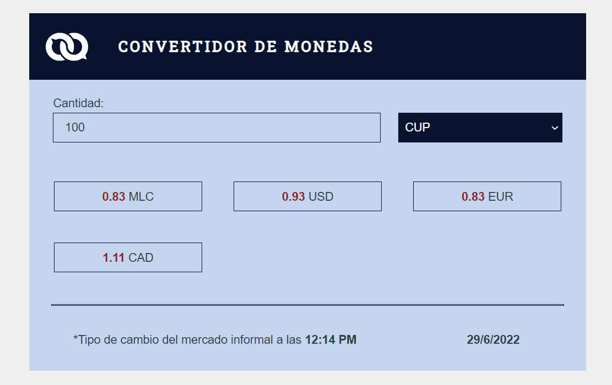This screenshot has width=612, height=385.
Task: Click the red 0.93 USD value
Action: pos(293,197)
